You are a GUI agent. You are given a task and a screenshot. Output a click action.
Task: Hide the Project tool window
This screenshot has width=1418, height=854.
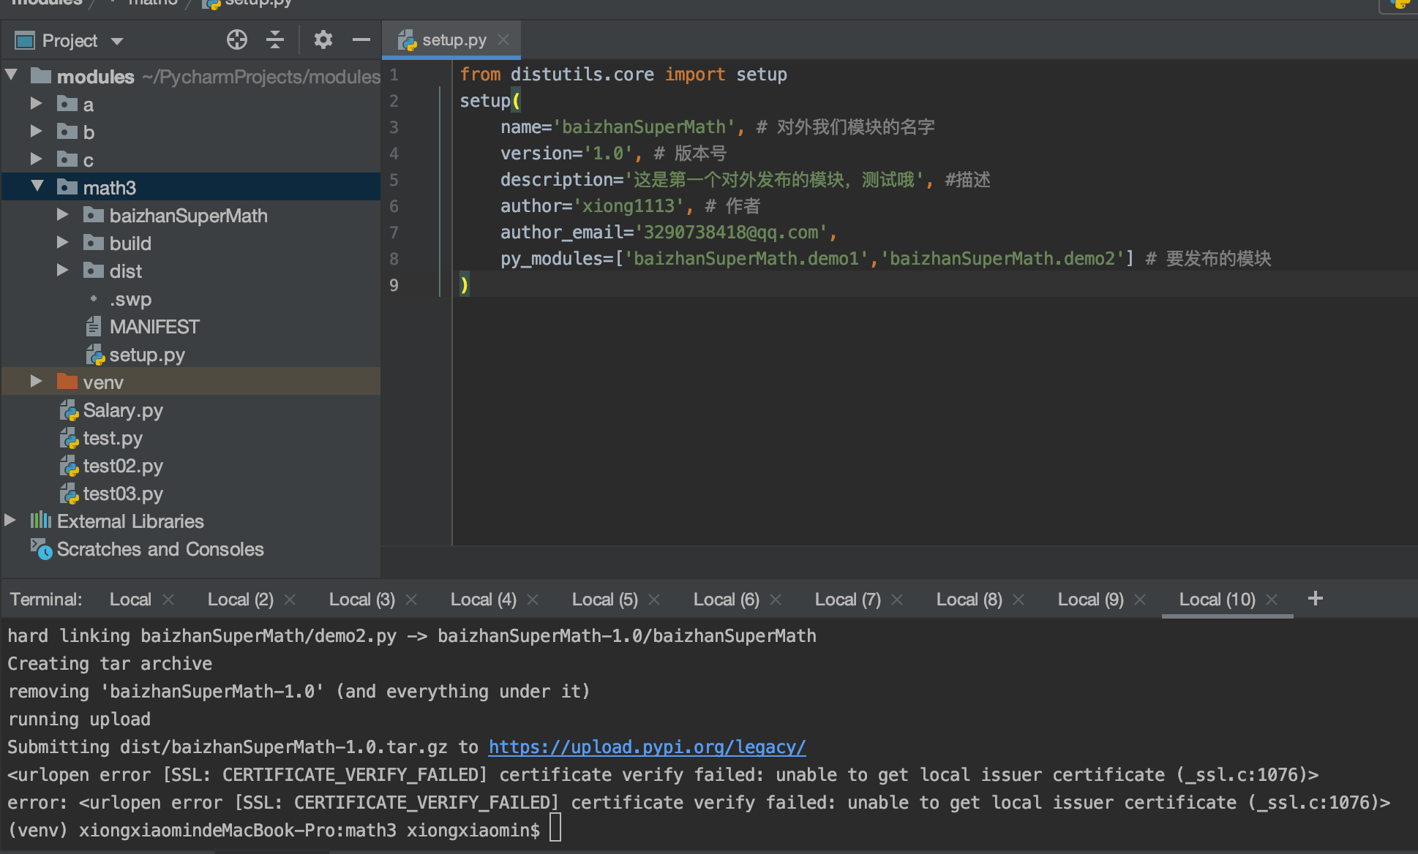pos(361,40)
